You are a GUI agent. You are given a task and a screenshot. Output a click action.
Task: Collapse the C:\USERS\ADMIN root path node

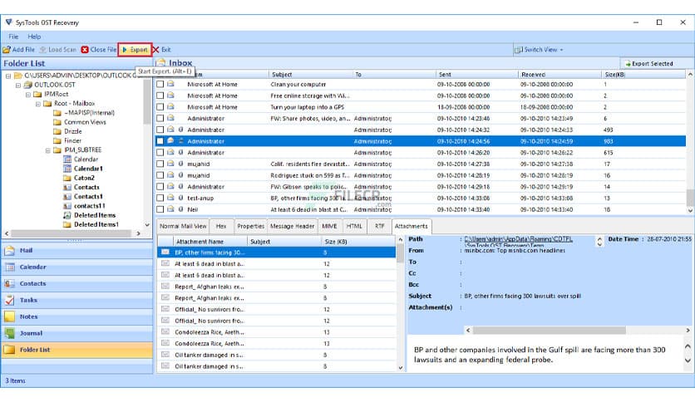pos(8,76)
